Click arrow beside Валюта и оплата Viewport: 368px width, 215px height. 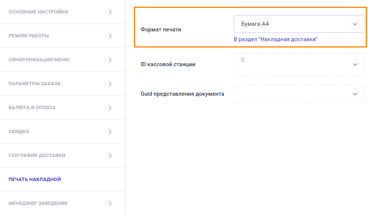[110, 108]
